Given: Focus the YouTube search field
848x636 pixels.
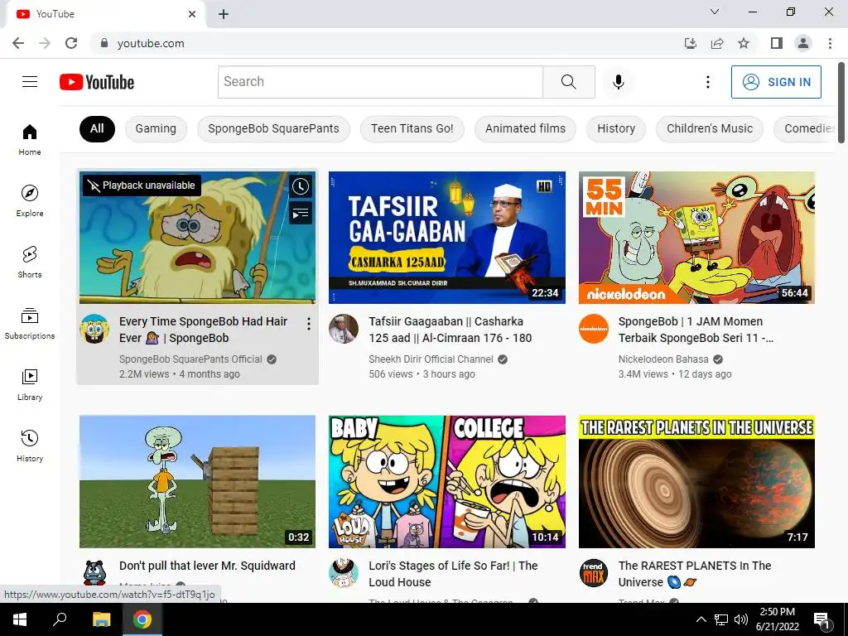Looking at the screenshot, I should [380, 82].
